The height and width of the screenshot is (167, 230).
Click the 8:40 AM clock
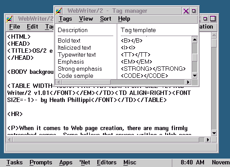[x=193, y=163]
